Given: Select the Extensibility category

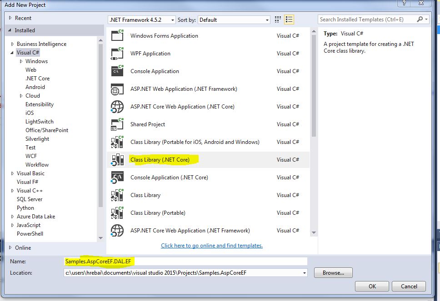Looking at the screenshot, I should click(x=40, y=104).
